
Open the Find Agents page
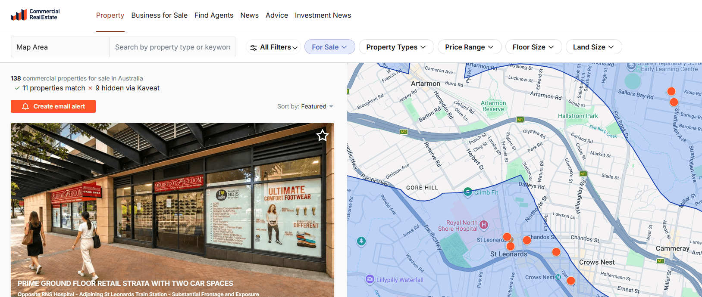pyautogui.click(x=214, y=15)
